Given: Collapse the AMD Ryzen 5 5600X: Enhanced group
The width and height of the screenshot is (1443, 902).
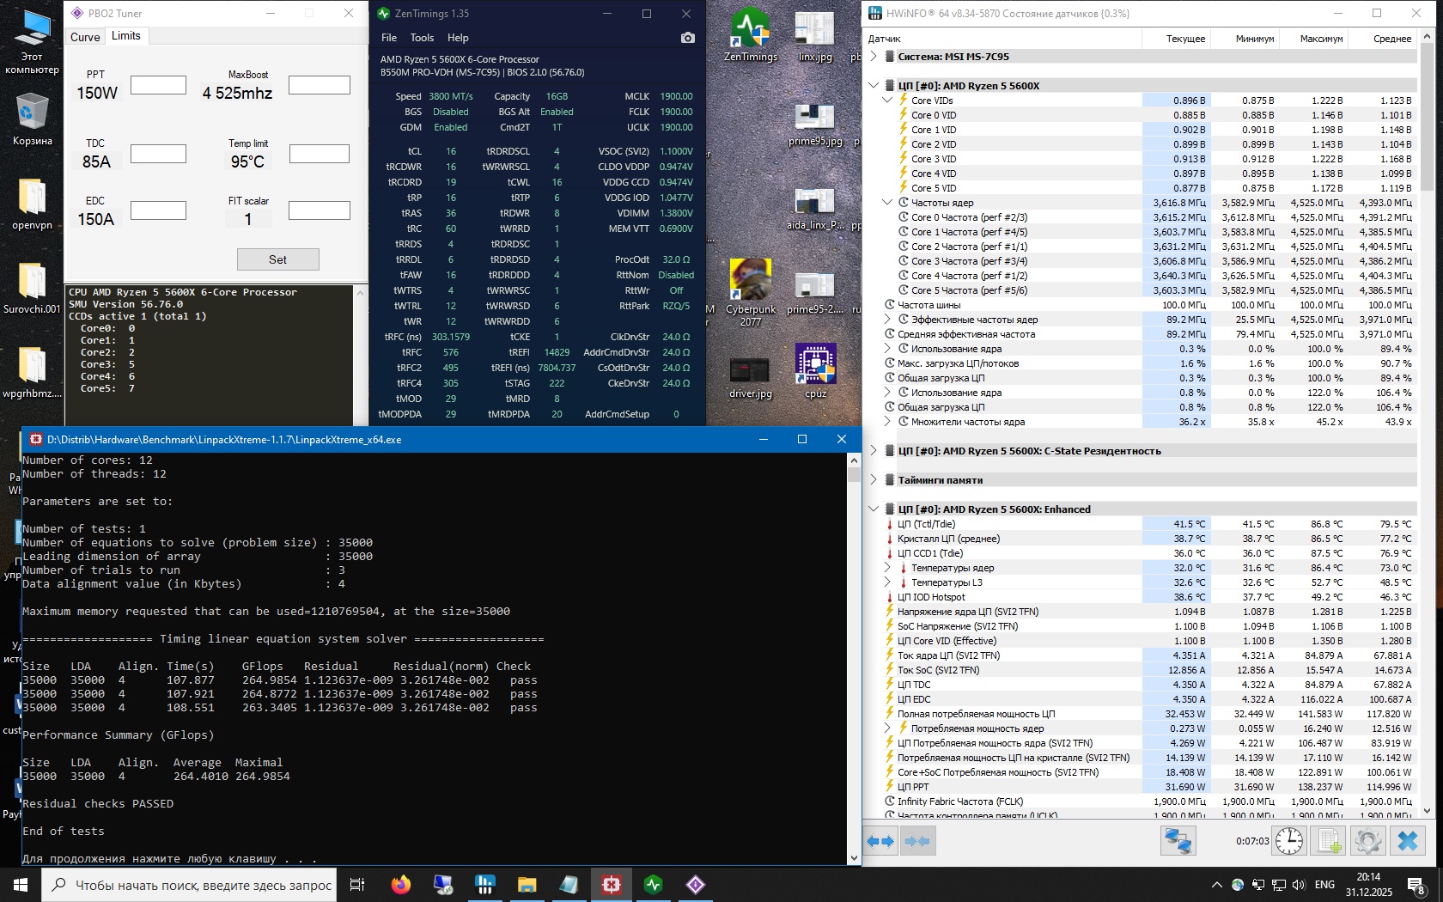Looking at the screenshot, I should [x=874, y=509].
